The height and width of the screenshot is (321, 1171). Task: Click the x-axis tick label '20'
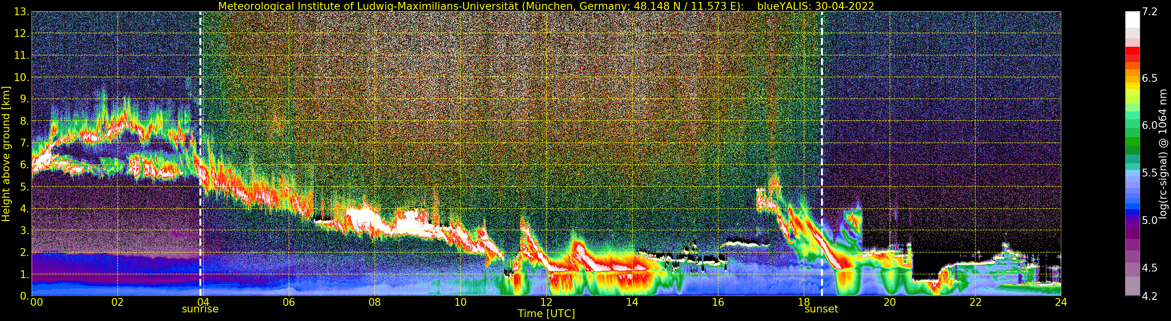889,302
